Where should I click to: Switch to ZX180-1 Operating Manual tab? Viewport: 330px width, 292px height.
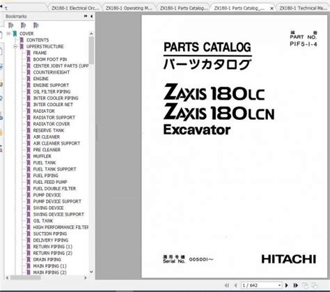click(129, 8)
